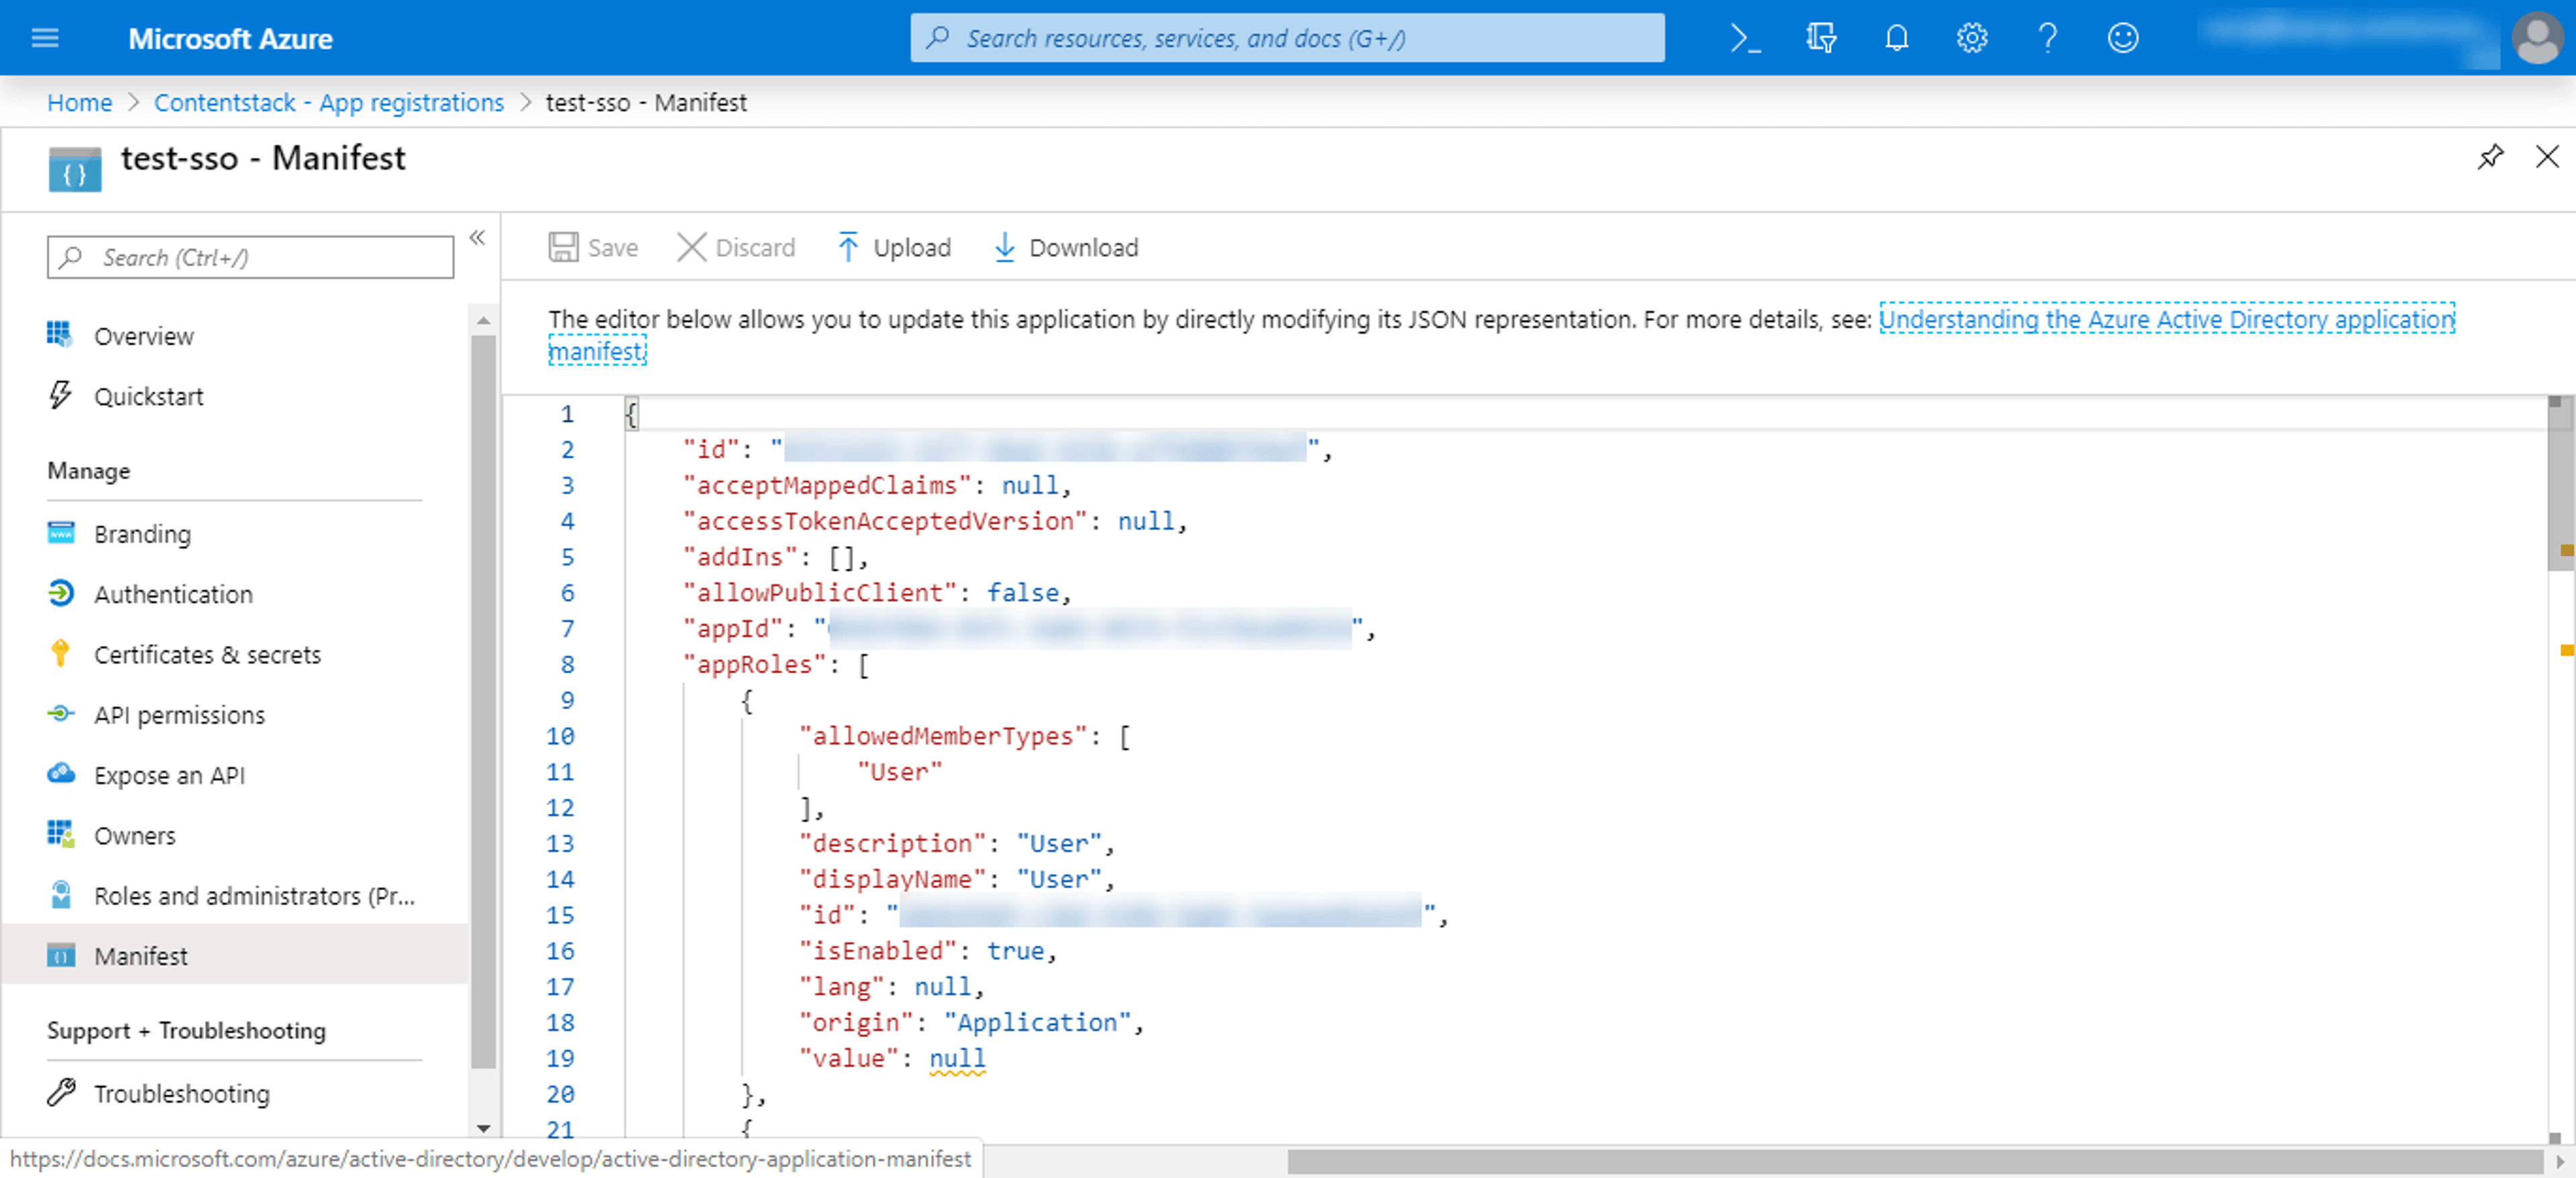The height and width of the screenshot is (1178, 2576).
Task: Click the sidebar scroll up arrow
Action: (483, 320)
